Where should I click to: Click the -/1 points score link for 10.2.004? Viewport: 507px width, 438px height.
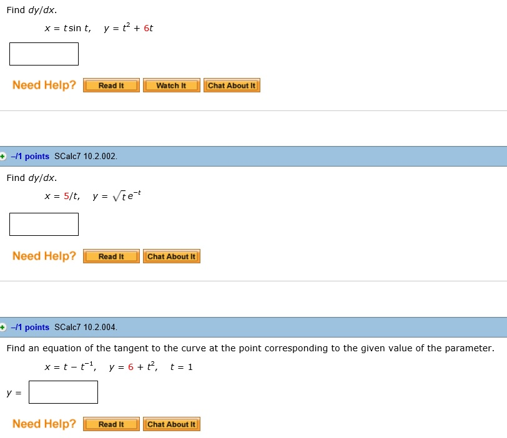(x=29, y=327)
